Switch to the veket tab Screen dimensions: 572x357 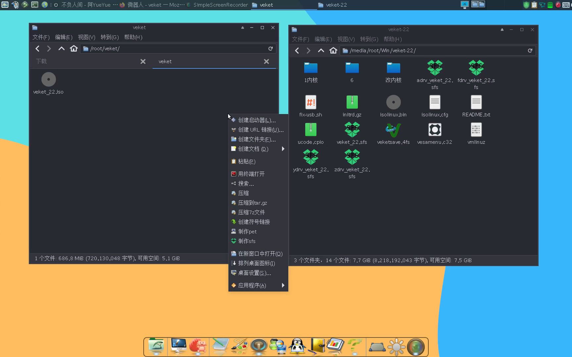pos(214,61)
